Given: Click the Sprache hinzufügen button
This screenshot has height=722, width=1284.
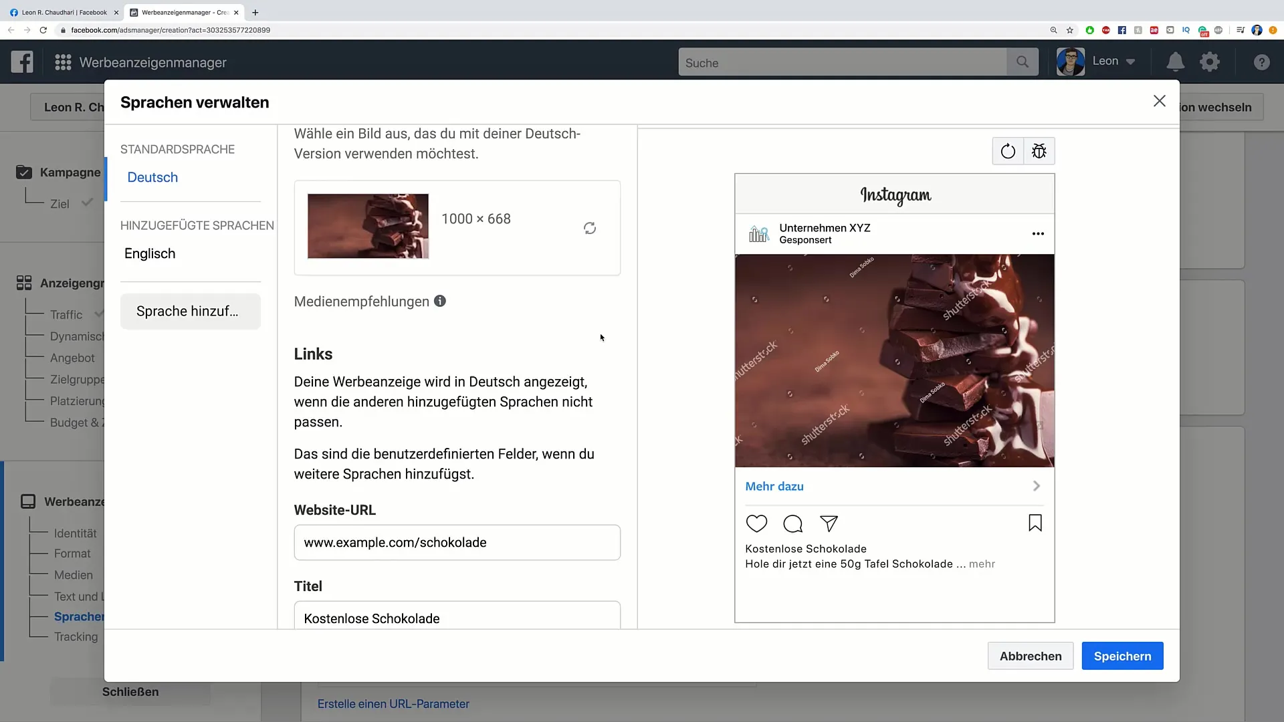Looking at the screenshot, I should pyautogui.click(x=191, y=311).
